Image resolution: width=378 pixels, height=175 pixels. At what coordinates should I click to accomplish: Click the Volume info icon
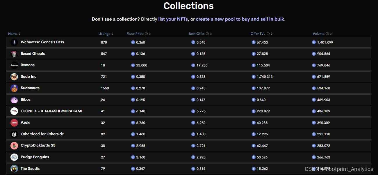click(327, 34)
